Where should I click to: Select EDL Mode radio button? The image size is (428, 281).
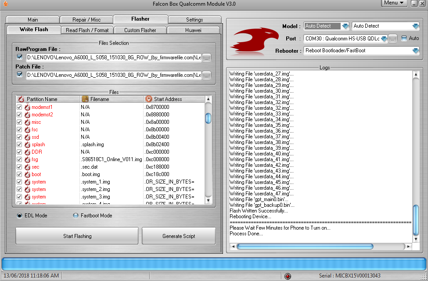tap(19, 216)
